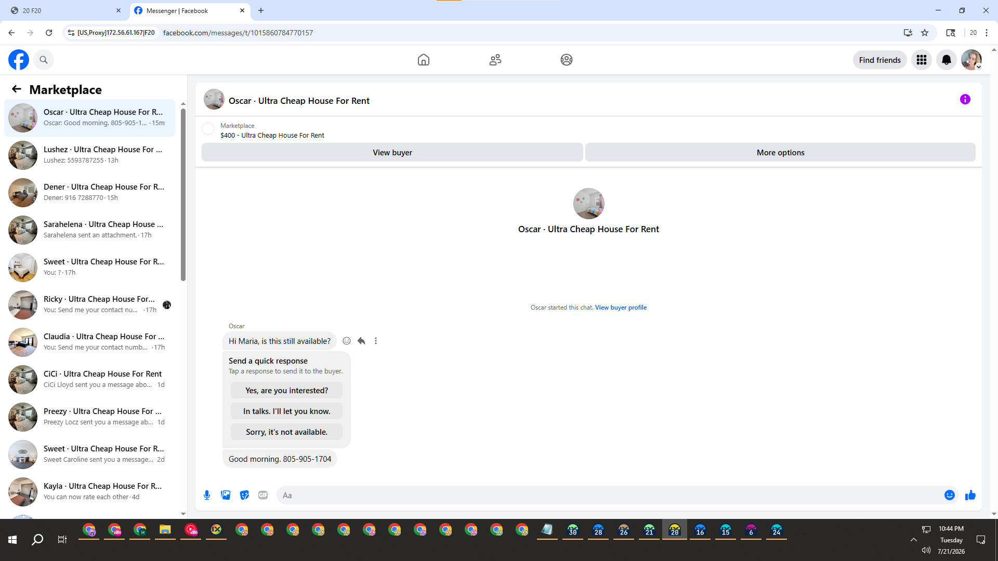
Task: Click the Facebook search magnifier icon
Action: pos(44,60)
